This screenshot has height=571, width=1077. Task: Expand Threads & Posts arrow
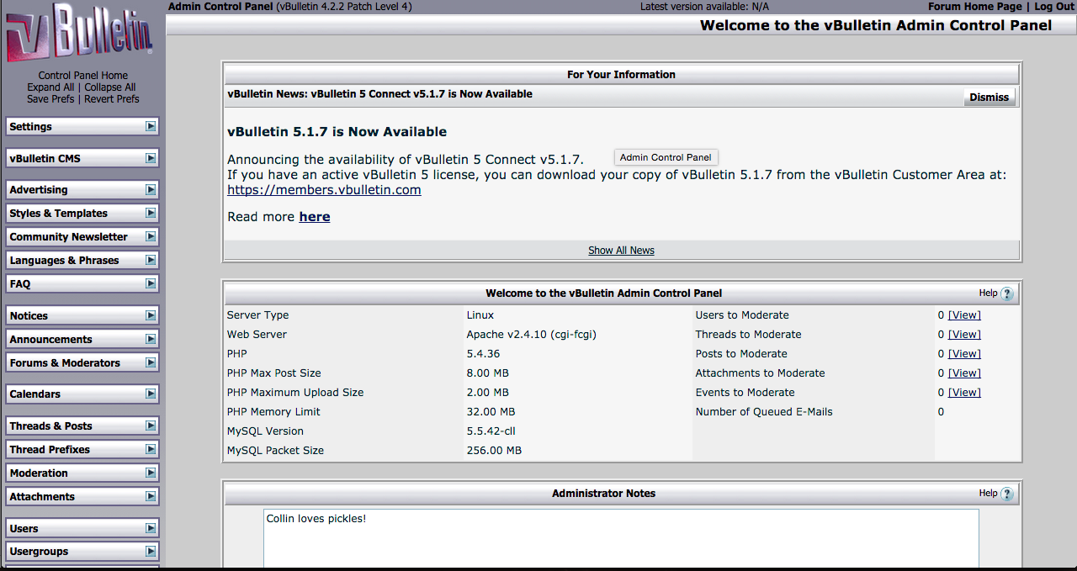point(151,426)
